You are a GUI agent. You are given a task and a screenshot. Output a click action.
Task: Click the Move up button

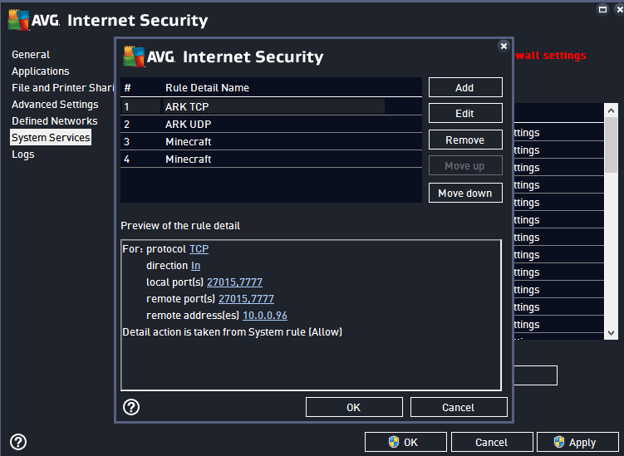(465, 166)
